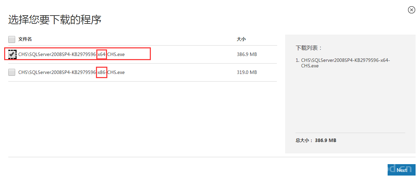Click the 386.9 MB size in x64 row

click(x=246, y=54)
